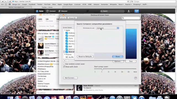
Task: Open the Stuff bookmarks folder
Action: [x=145, y=4]
